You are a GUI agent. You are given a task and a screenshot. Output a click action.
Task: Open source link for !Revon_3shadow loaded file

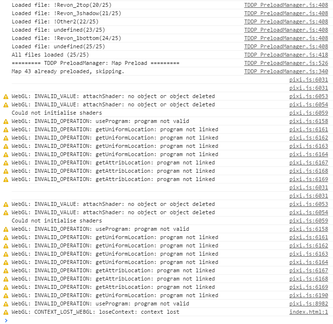(286, 13)
